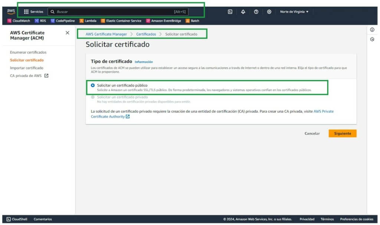Screen dimensions: 380x225
Task: Close the ACM sidebar panel
Action: 67,33
